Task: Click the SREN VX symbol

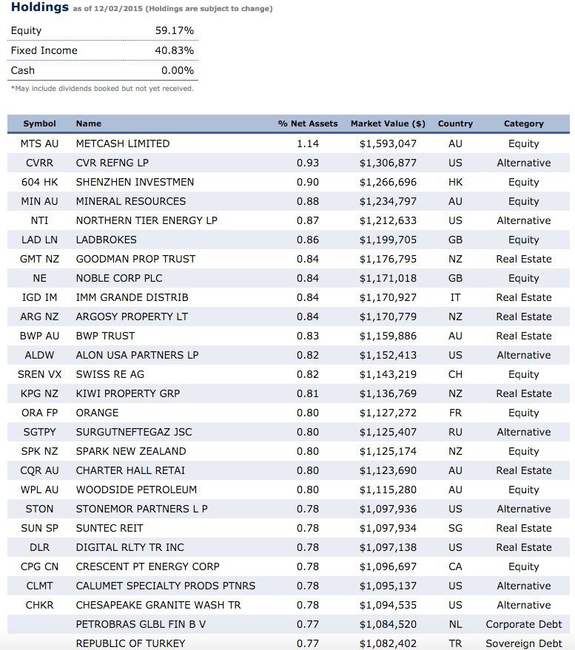Action: pos(39,374)
